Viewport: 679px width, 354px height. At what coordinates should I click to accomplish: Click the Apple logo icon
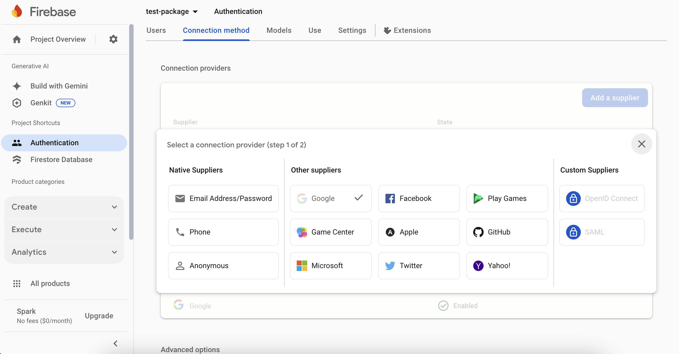point(390,232)
